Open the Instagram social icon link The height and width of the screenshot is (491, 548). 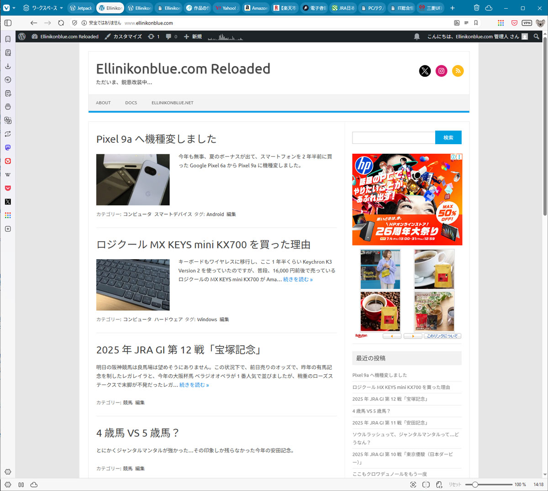coord(441,71)
